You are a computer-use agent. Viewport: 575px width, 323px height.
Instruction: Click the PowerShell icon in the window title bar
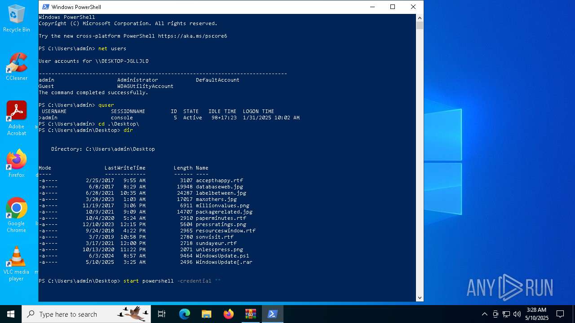45,7
